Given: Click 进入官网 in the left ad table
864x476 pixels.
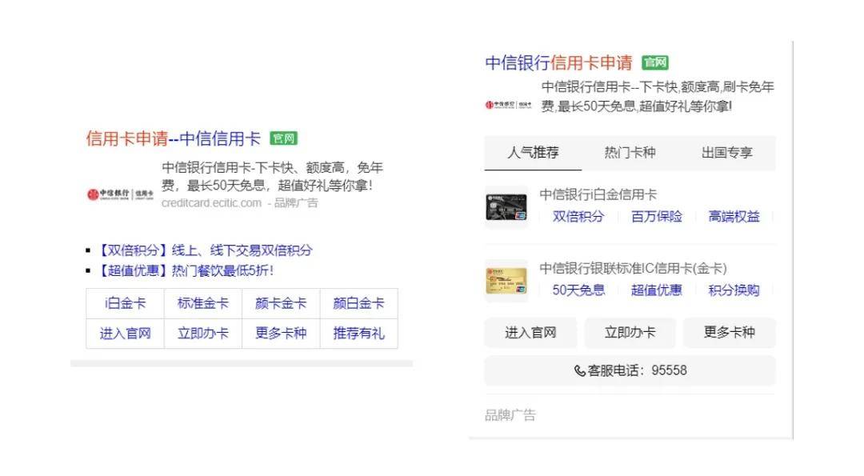Looking at the screenshot, I should [125, 334].
